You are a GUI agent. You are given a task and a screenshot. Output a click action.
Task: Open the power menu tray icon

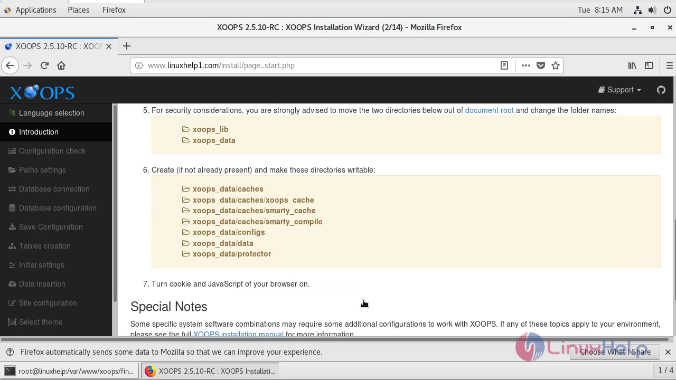tap(667, 10)
